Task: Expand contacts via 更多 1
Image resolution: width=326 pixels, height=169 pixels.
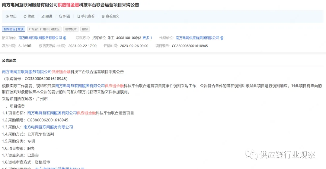Action: click(x=147, y=38)
